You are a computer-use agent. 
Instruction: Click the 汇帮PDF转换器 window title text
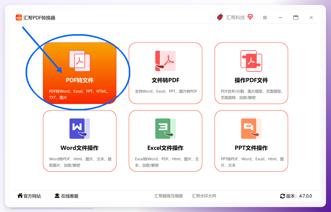39,18
